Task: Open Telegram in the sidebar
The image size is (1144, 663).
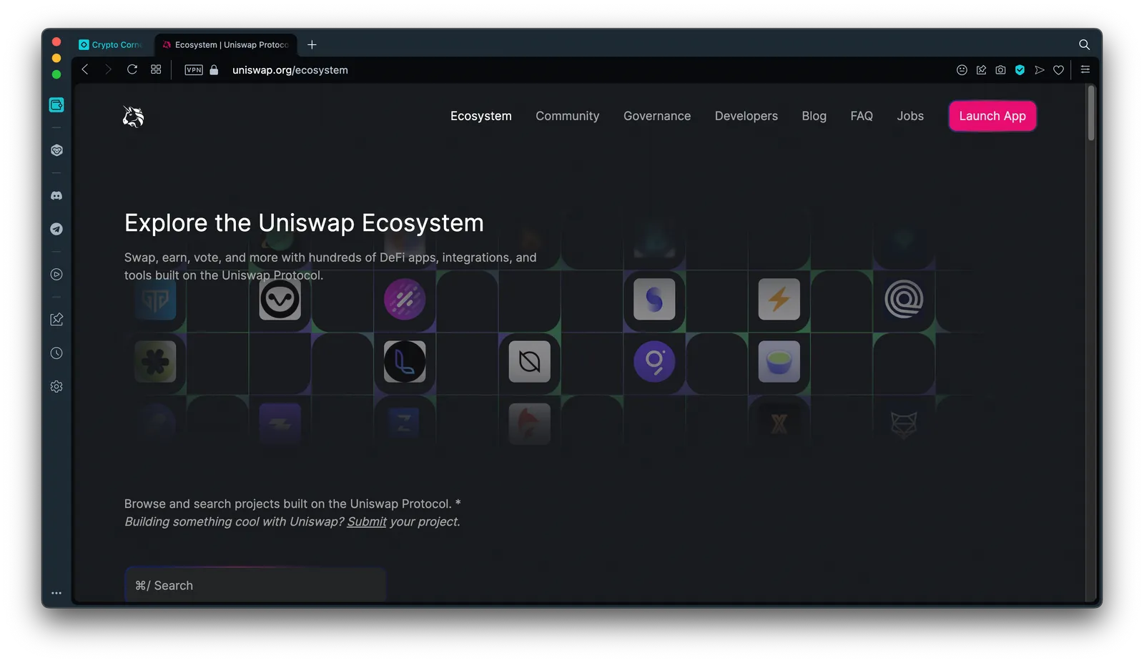Action: point(56,229)
